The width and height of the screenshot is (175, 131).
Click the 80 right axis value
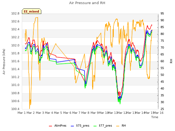(x=162, y=34)
